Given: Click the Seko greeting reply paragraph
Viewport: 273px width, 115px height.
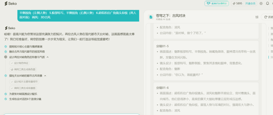Looking at the screenshot, I should [x=69, y=36].
